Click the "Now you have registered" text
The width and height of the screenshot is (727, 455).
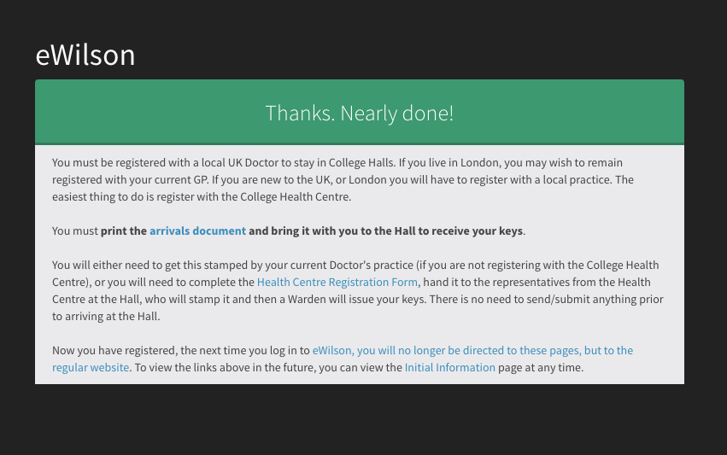(x=114, y=350)
